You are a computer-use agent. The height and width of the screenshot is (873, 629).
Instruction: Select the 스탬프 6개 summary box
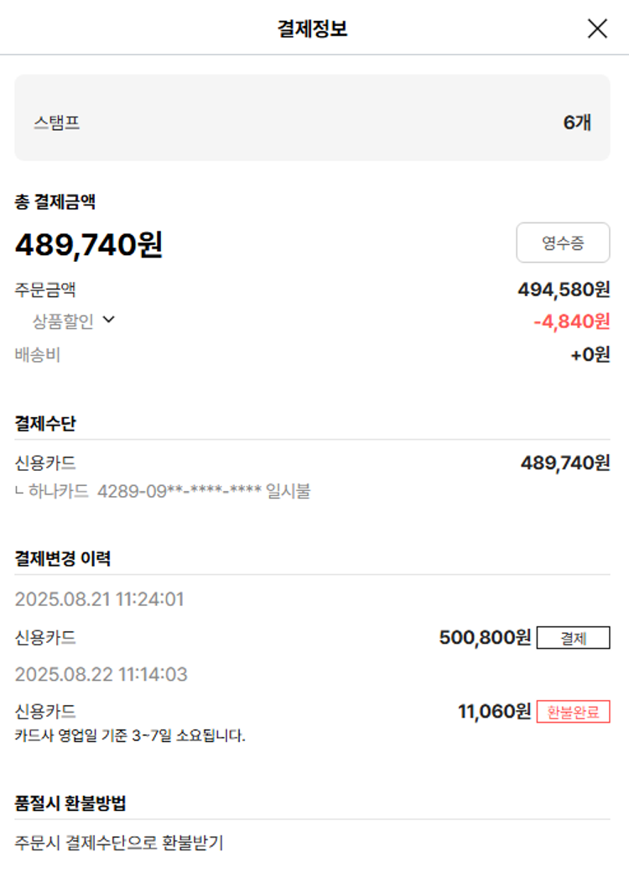click(312, 118)
